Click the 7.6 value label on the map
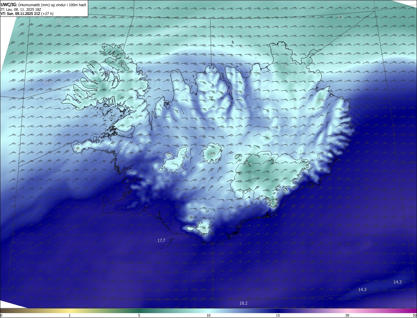This screenshot has height=318, width=417. point(284,66)
